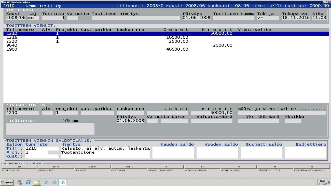The height and width of the screenshot is (186, 331).
Task: Select the active LASSO app taskbar icon
Action: pyautogui.click(x=63, y=182)
